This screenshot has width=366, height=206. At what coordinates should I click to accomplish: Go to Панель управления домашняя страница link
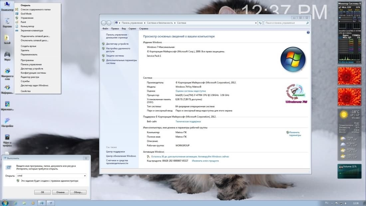(x=117, y=36)
